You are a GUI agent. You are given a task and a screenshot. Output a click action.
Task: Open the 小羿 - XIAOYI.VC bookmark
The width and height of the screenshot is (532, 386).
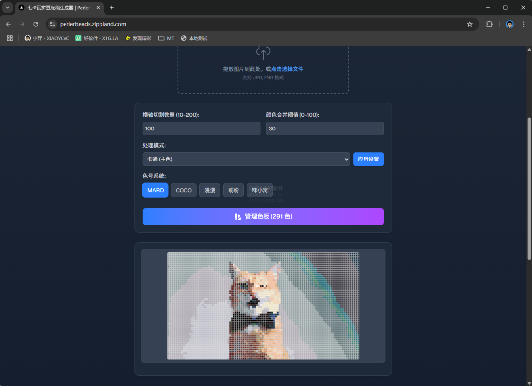pyautogui.click(x=47, y=38)
